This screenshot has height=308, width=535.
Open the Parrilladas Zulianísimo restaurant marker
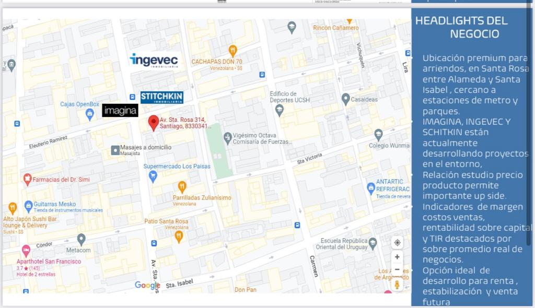(x=182, y=187)
